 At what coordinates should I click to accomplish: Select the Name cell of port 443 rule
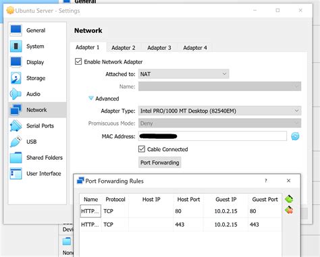click(90, 225)
